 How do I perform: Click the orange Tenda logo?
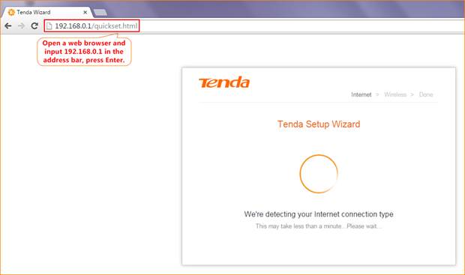point(224,82)
